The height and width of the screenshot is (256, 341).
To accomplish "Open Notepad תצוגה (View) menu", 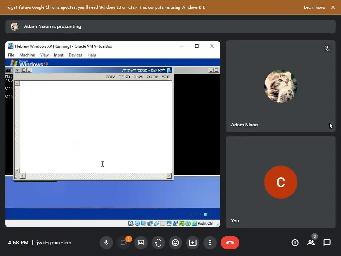I will coord(124,76).
